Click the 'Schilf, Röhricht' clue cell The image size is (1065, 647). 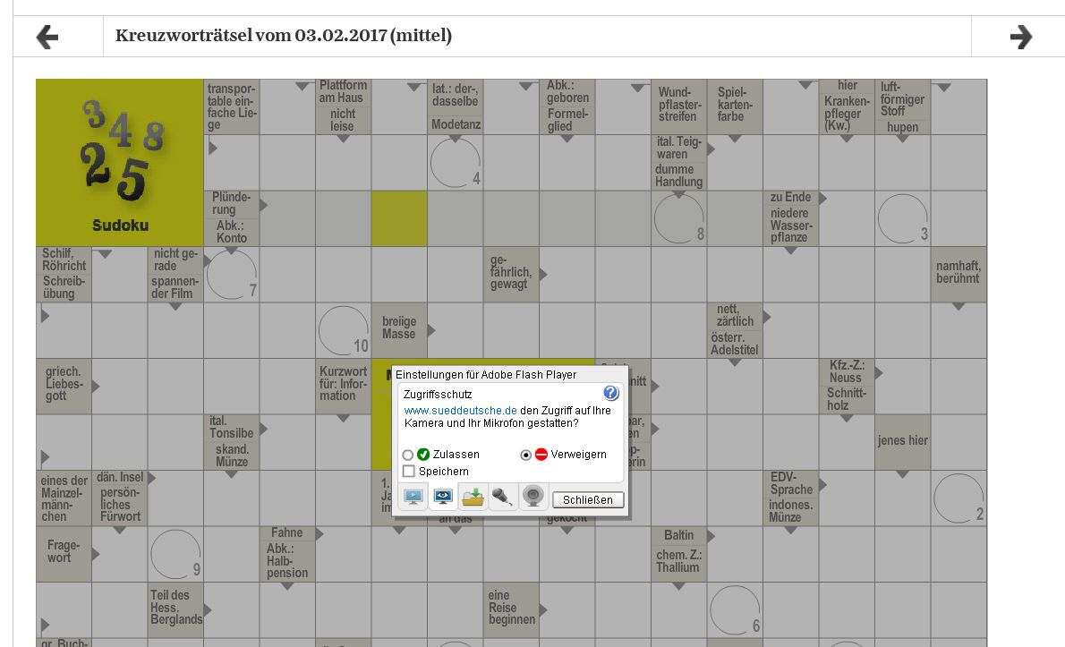click(64, 260)
